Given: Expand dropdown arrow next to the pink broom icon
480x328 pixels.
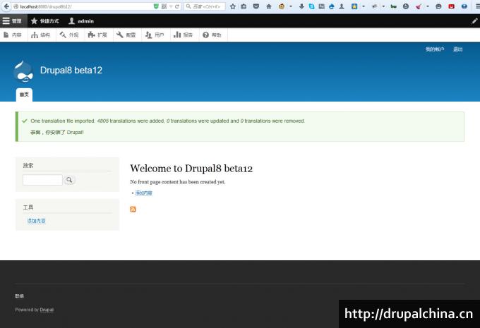Looking at the screenshot, I should click(x=427, y=6).
